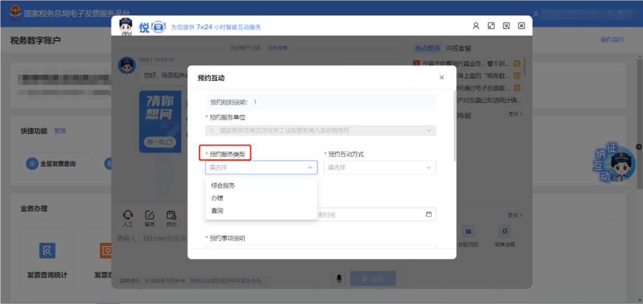Open the 预约服务类型 combo box
This screenshot has width=643, height=304.
[x=261, y=167]
